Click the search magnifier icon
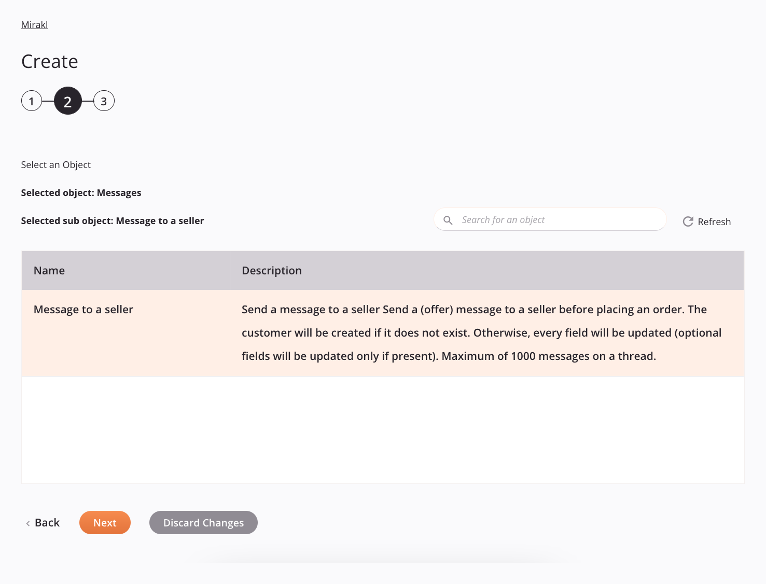This screenshot has height=584, width=766. 448,220
